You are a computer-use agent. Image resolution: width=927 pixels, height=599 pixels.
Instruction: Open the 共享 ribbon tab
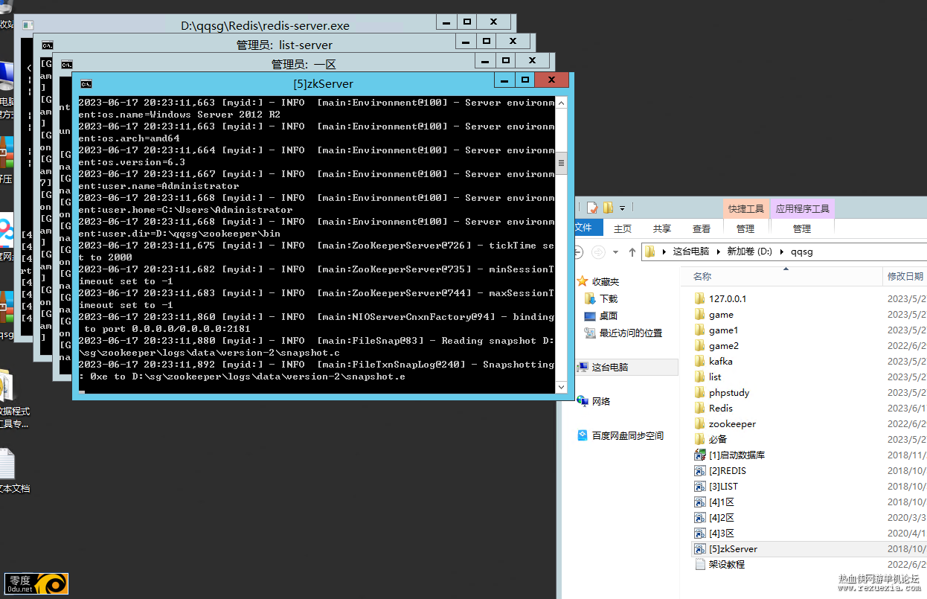tap(661, 228)
